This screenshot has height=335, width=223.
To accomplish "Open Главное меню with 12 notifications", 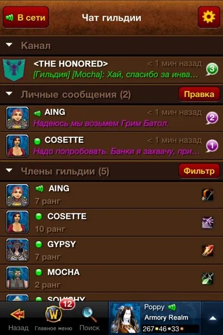I will tap(53, 318).
